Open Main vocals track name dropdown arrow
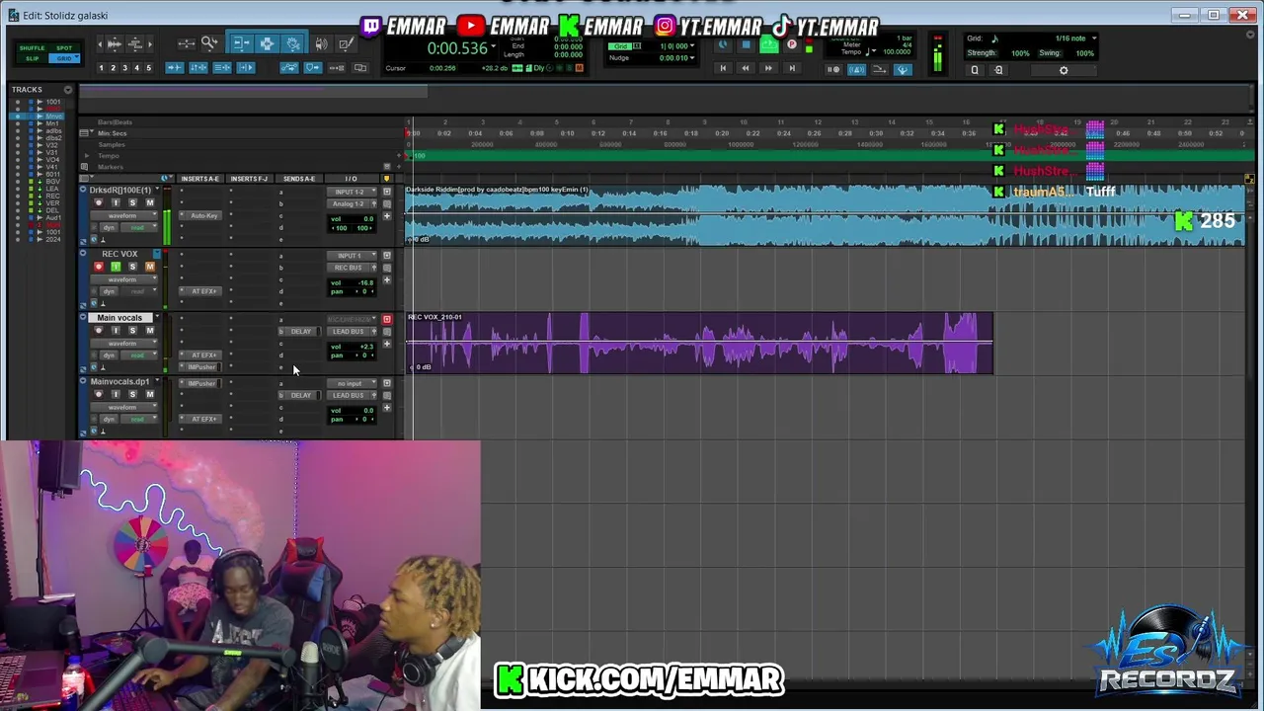Image resolution: width=1264 pixels, height=711 pixels. [156, 318]
